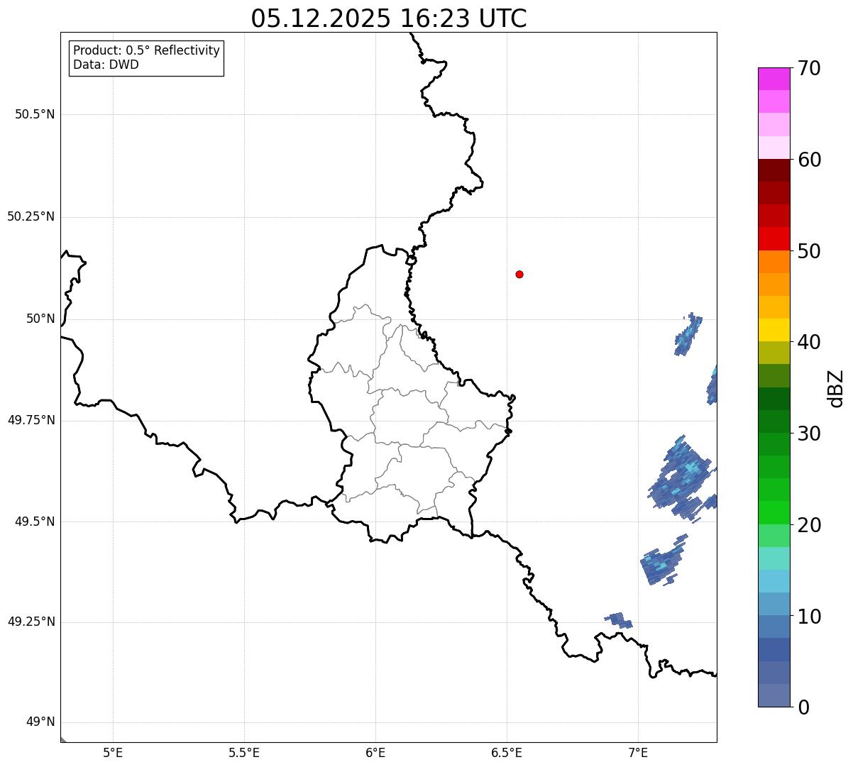Click the 49.25°N latitude label
This screenshot has height=767, width=853.
pos(31,622)
